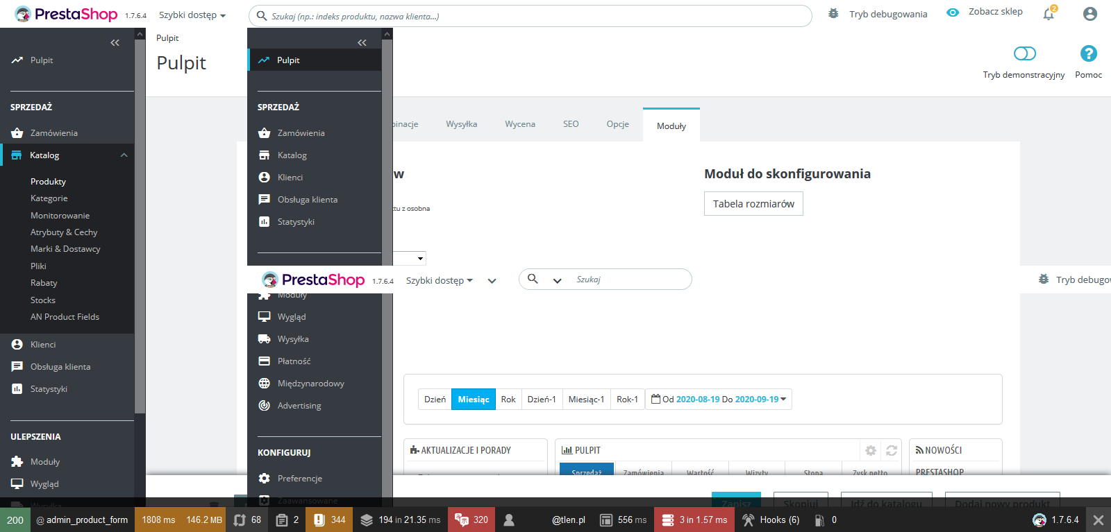Open the user profile avatar menu
Image resolution: width=1111 pixels, height=532 pixels.
click(1090, 14)
